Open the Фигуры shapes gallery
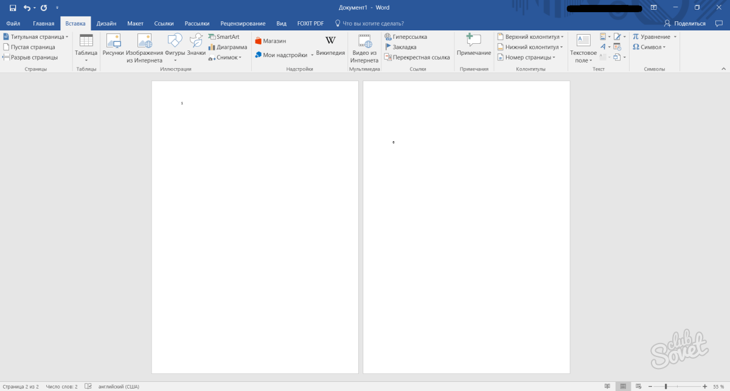Viewport: 730px width, 391px height. pyautogui.click(x=175, y=41)
